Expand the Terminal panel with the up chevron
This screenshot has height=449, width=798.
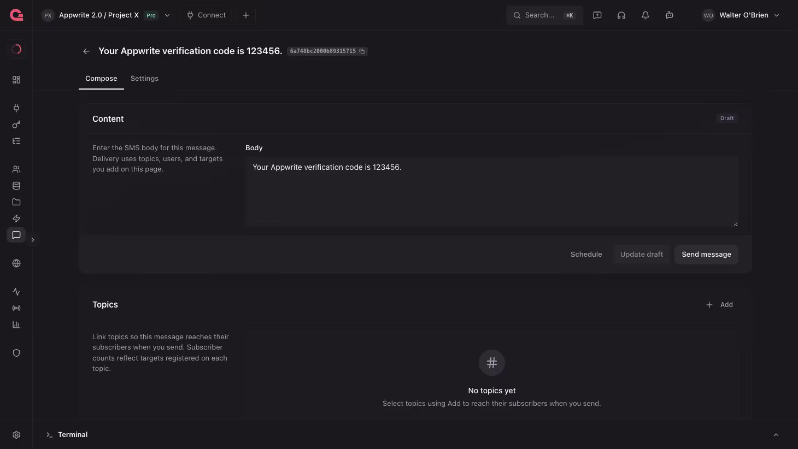point(776,435)
